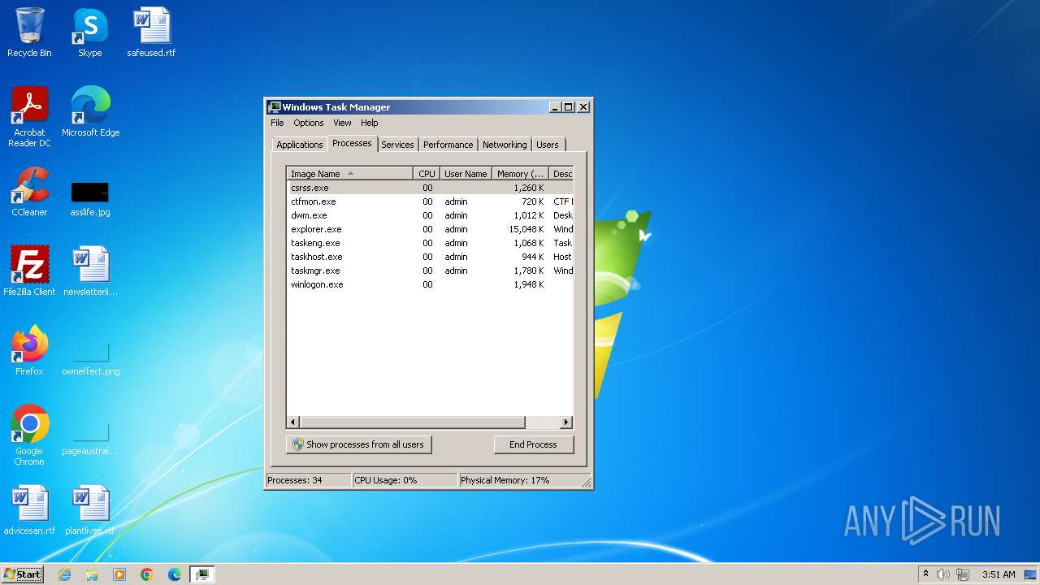Image resolution: width=1040 pixels, height=585 pixels.
Task: Switch to the Services tab
Action: [397, 145]
